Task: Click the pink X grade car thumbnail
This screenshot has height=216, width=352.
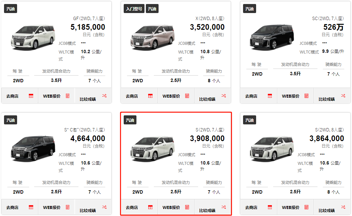Action: [152, 37]
